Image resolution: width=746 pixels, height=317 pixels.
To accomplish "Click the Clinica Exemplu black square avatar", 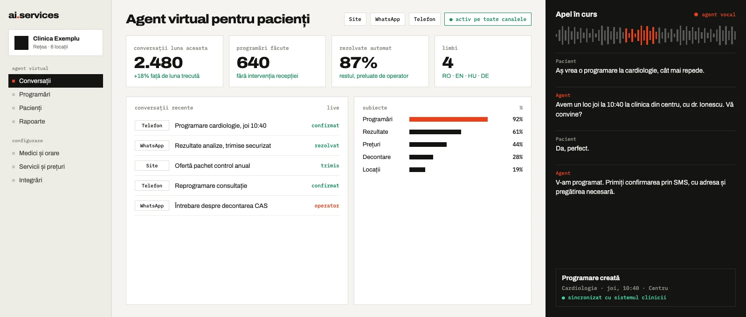I will [21, 43].
